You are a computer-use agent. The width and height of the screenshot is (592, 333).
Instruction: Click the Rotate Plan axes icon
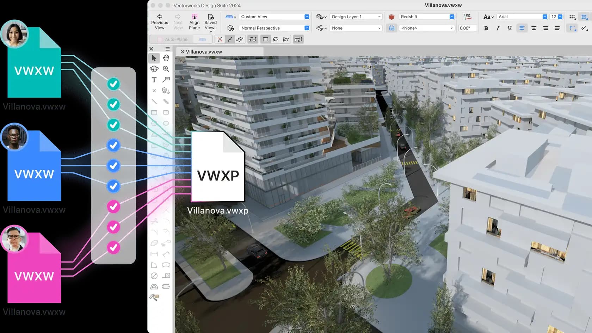click(x=468, y=17)
